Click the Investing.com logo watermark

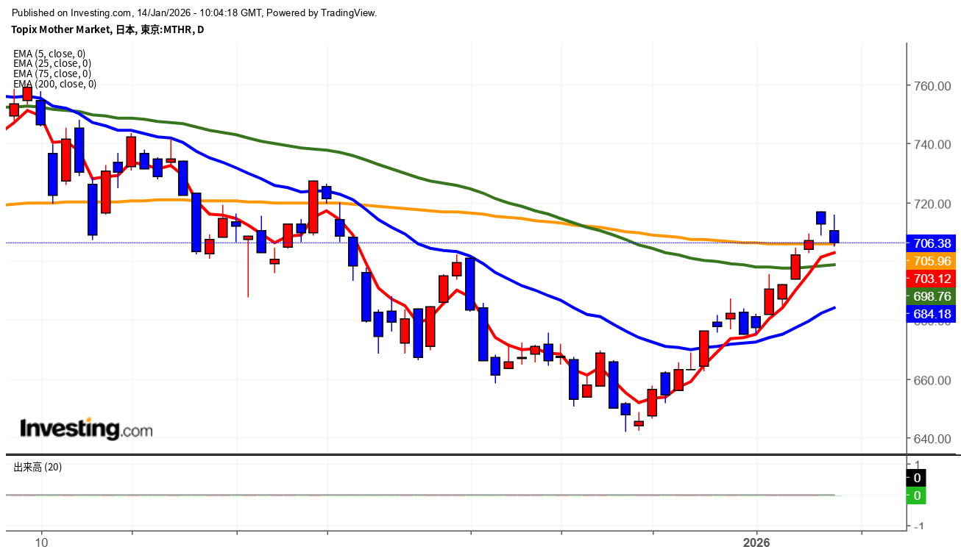(86, 428)
